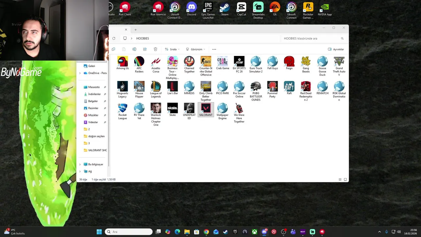
Task: Select the Red Dead Redemption 2 icon
Action: click(306, 86)
